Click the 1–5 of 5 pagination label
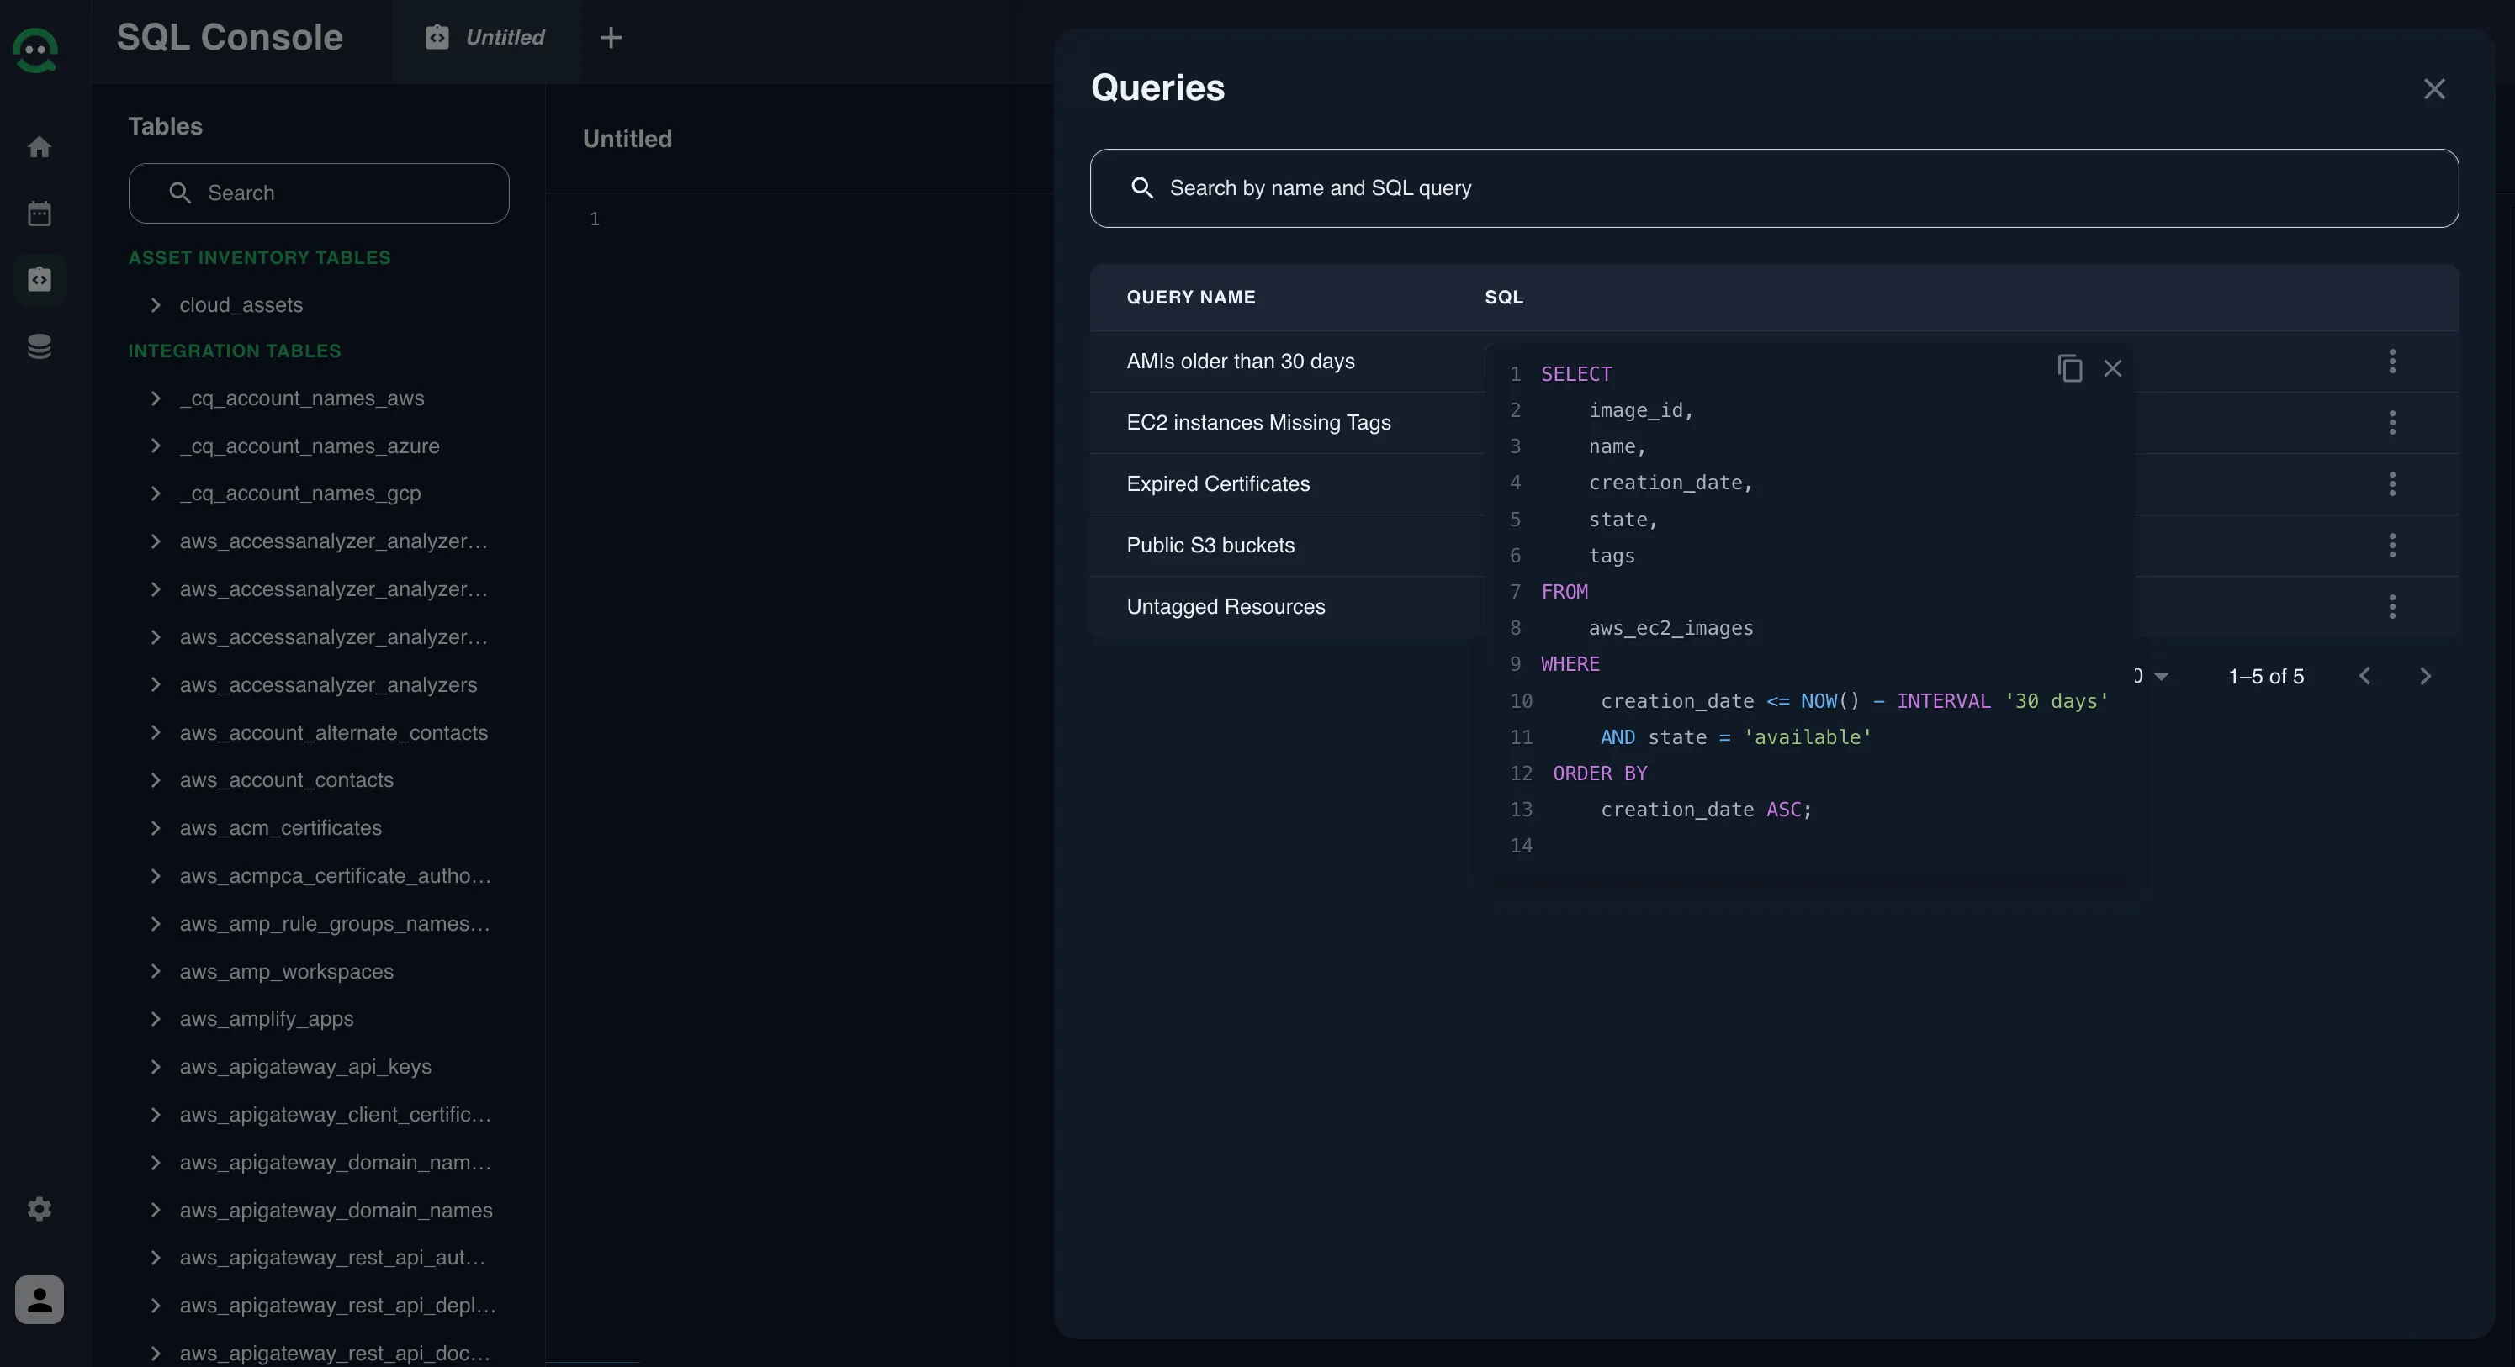 pyautogui.click(x=2266, y=676)
